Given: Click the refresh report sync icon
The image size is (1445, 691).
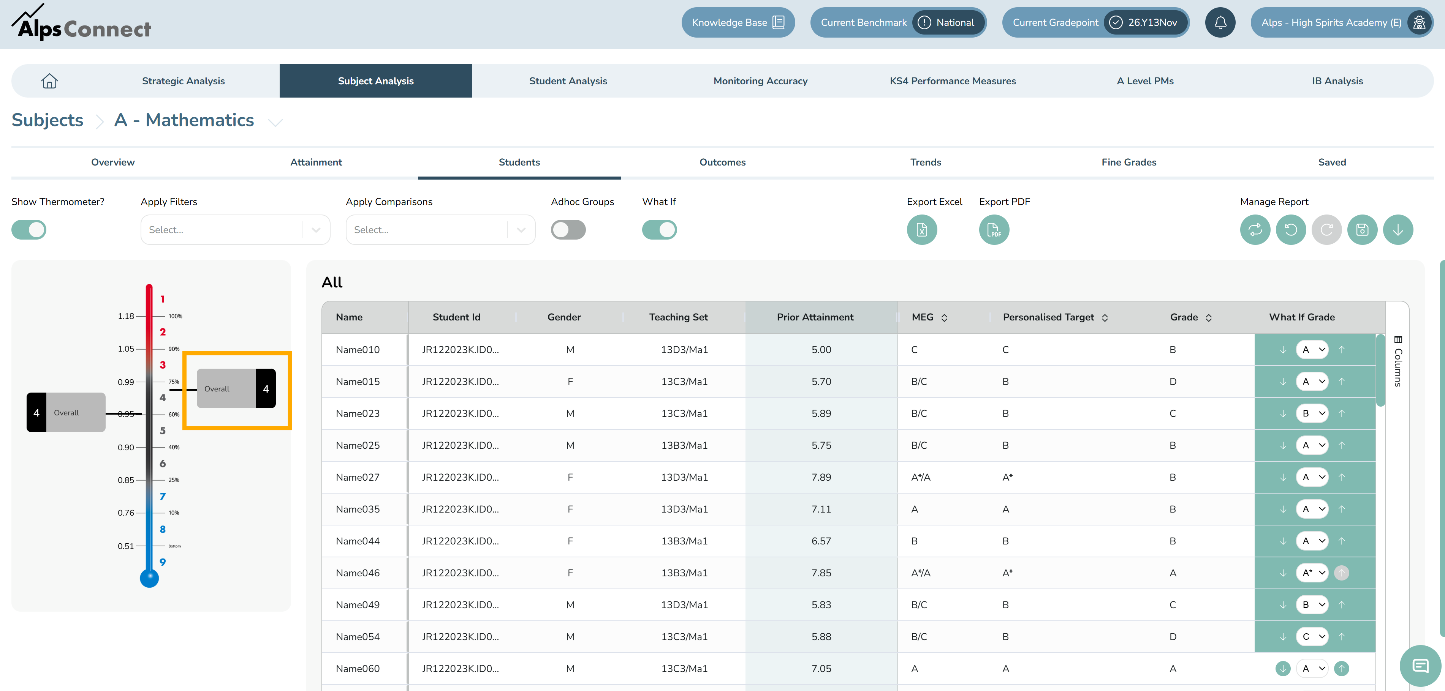Looking at the screenshot, I should (1255, 230).
